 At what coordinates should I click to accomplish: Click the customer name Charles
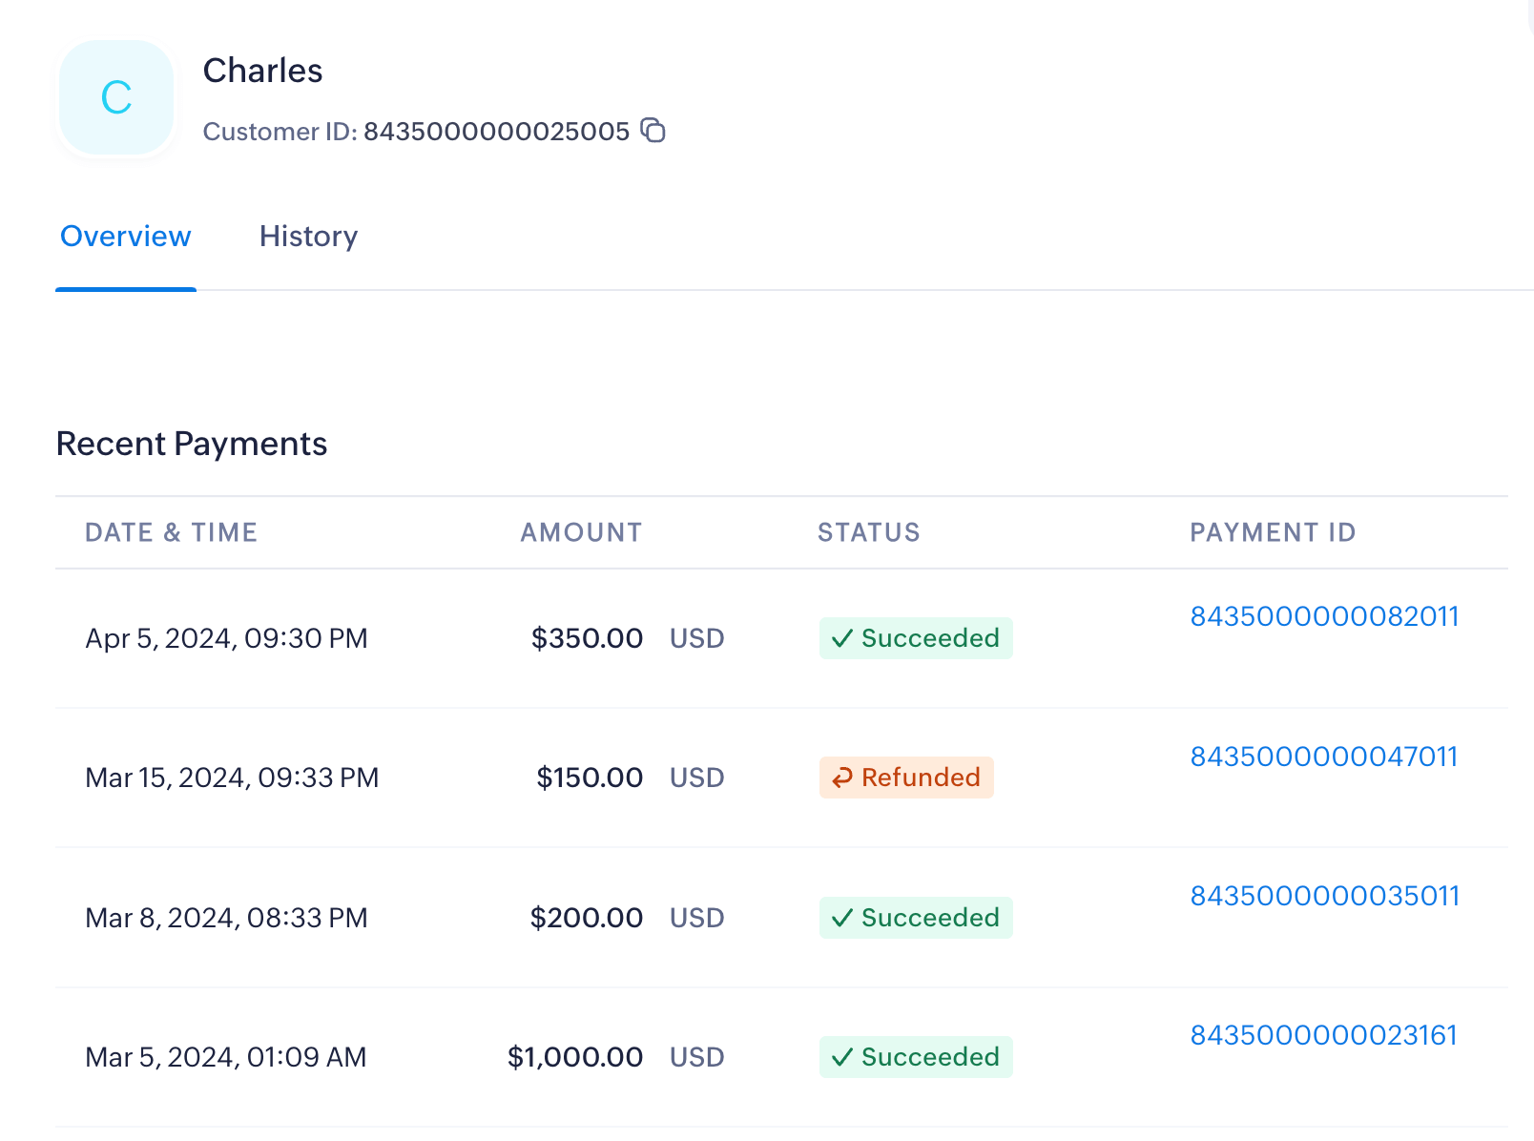coord(262,71)
